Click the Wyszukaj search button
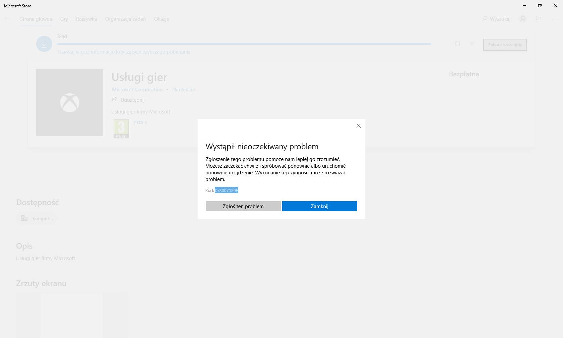This screenshot has height=338, width=563. (496, 19)
